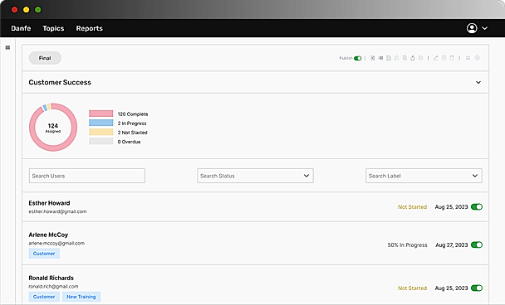Click the user silhouette icon in the toolbar
The width and height of the screenshot is (505, 305).
tap(397, 58)
